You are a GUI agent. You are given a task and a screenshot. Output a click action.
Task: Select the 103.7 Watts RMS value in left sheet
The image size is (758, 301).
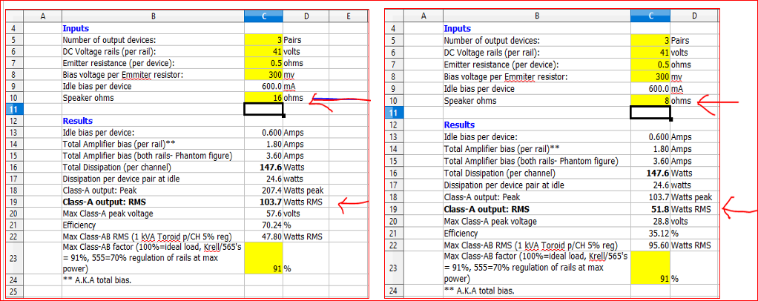point(263,202)
